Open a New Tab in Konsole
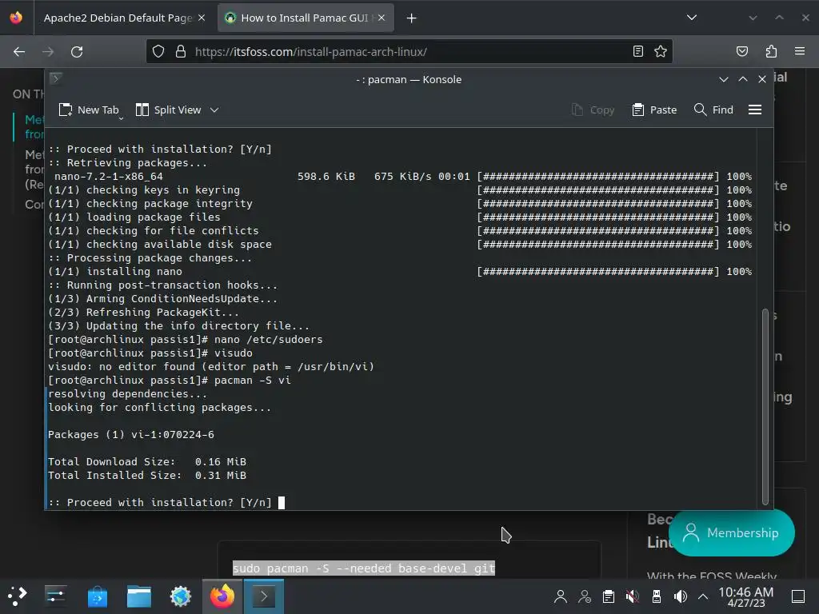819x614 pixels. click(x=88, y=110)
